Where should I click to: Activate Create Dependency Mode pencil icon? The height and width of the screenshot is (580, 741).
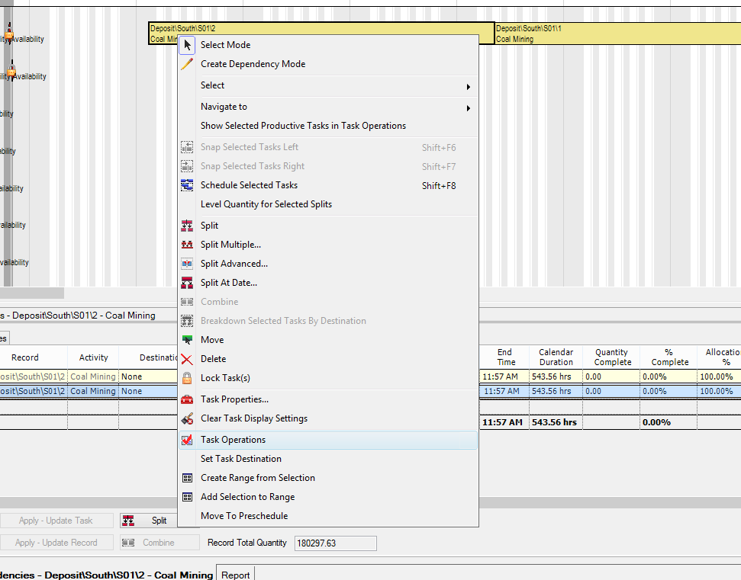[187, 65]
